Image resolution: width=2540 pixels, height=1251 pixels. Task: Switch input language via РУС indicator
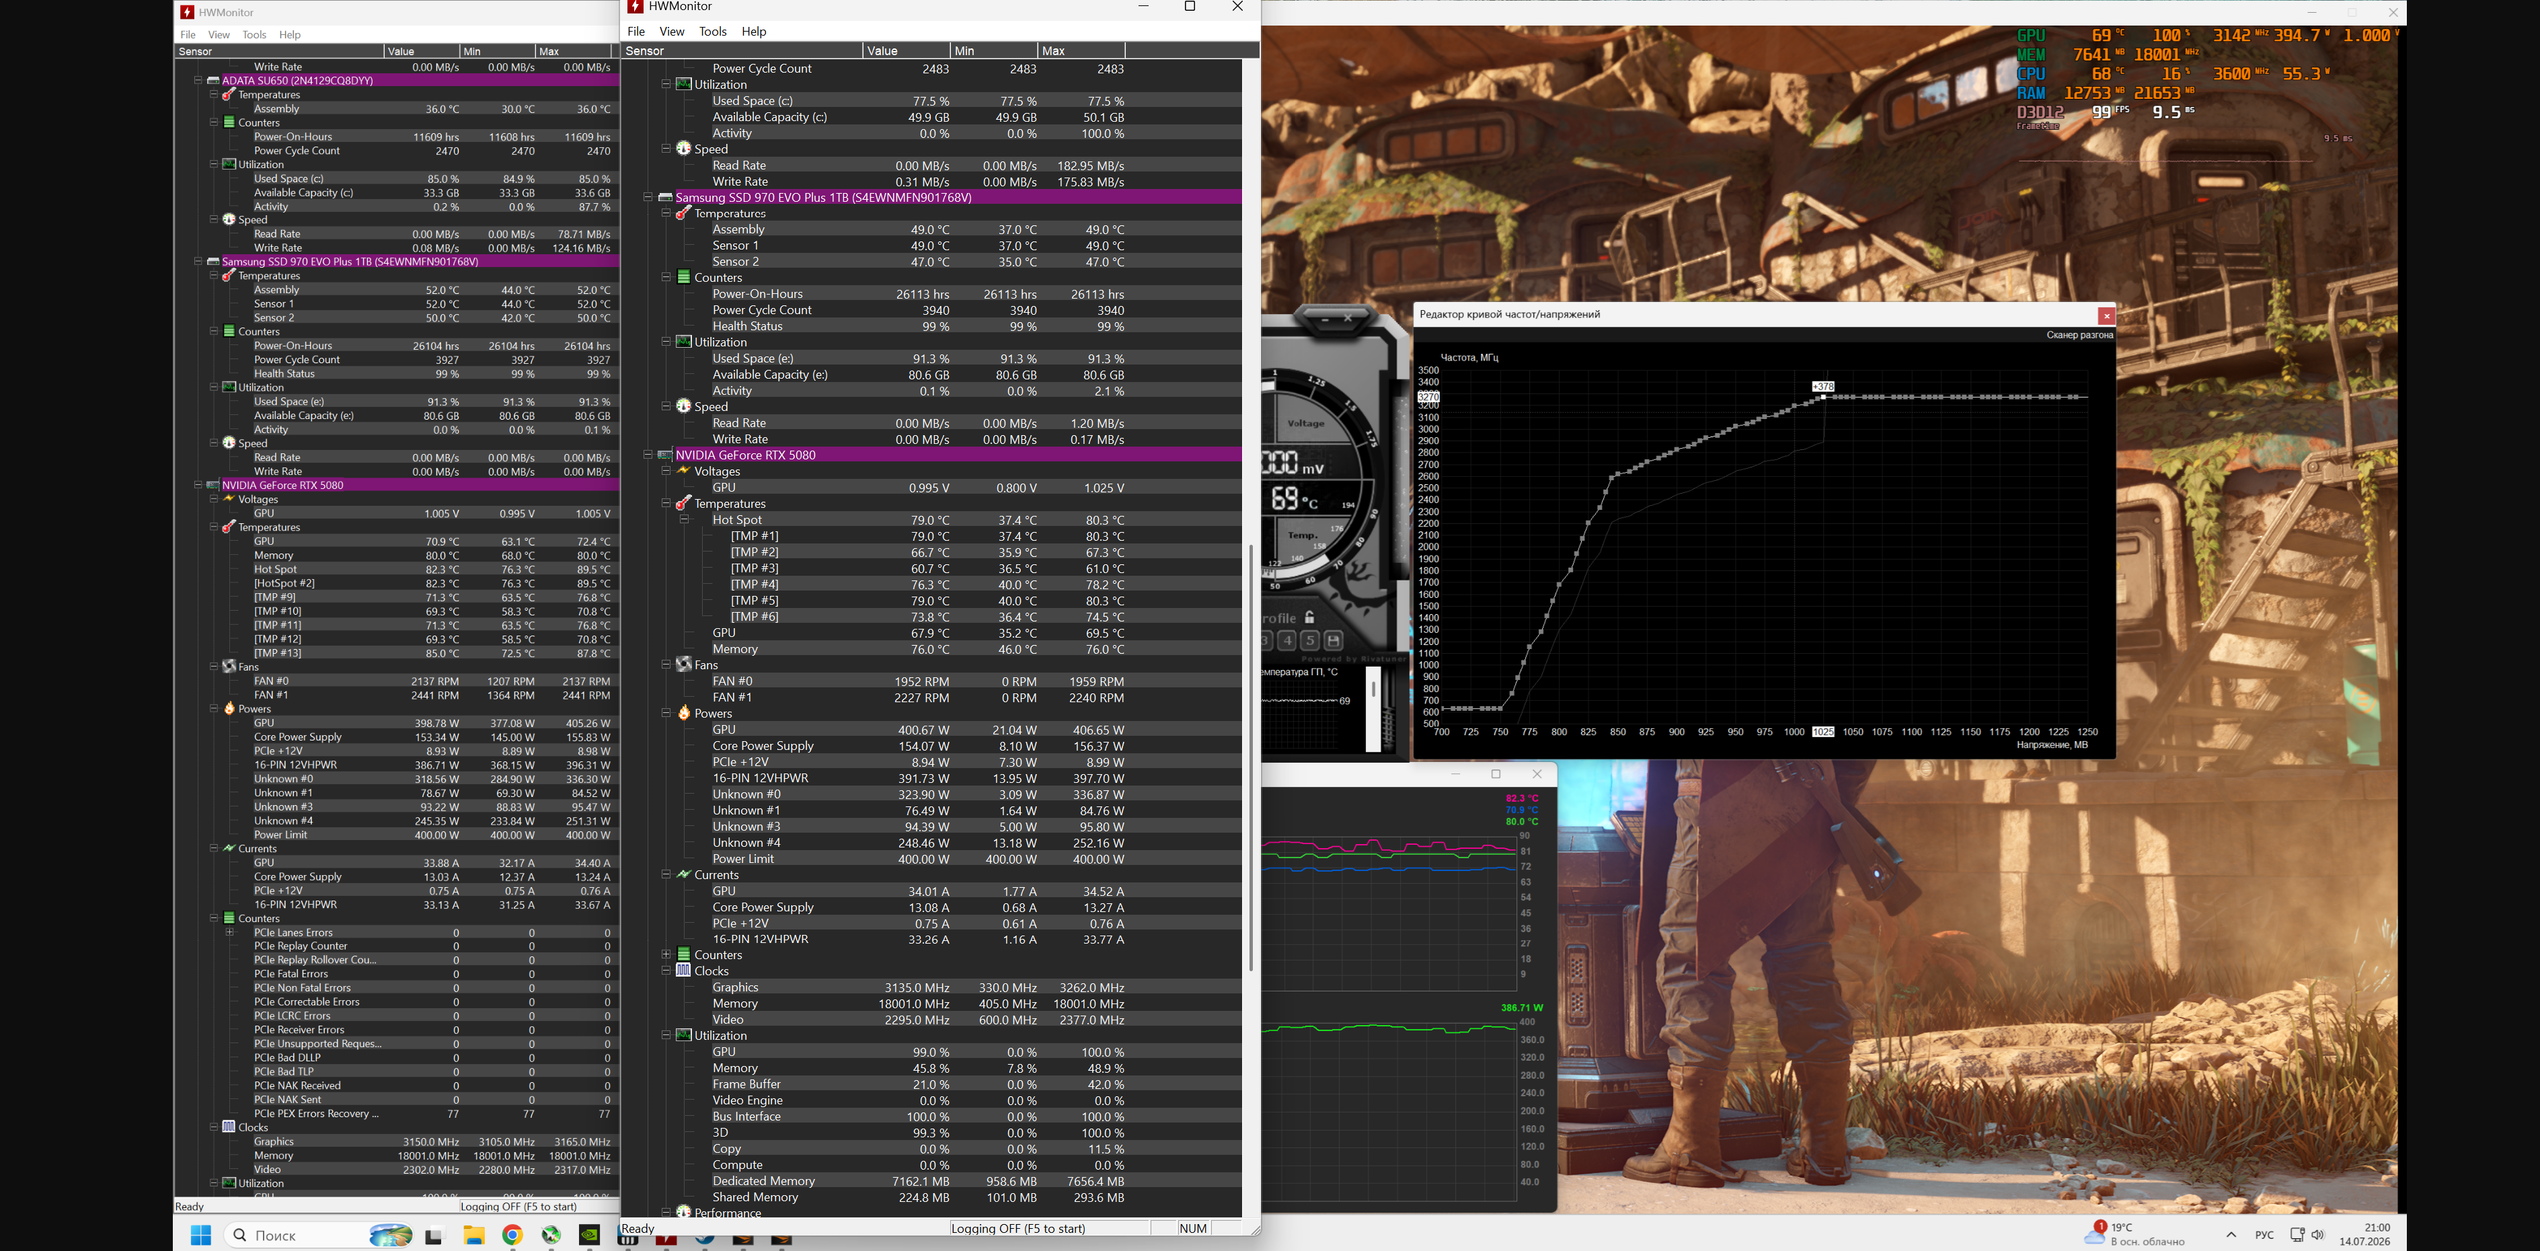2265,1234
